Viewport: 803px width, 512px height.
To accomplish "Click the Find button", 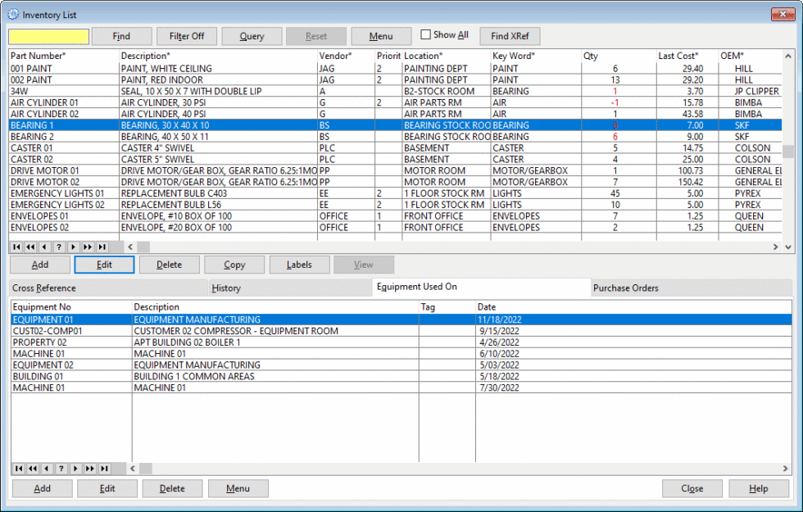I will pyautogui.click(x=121, y=35).
